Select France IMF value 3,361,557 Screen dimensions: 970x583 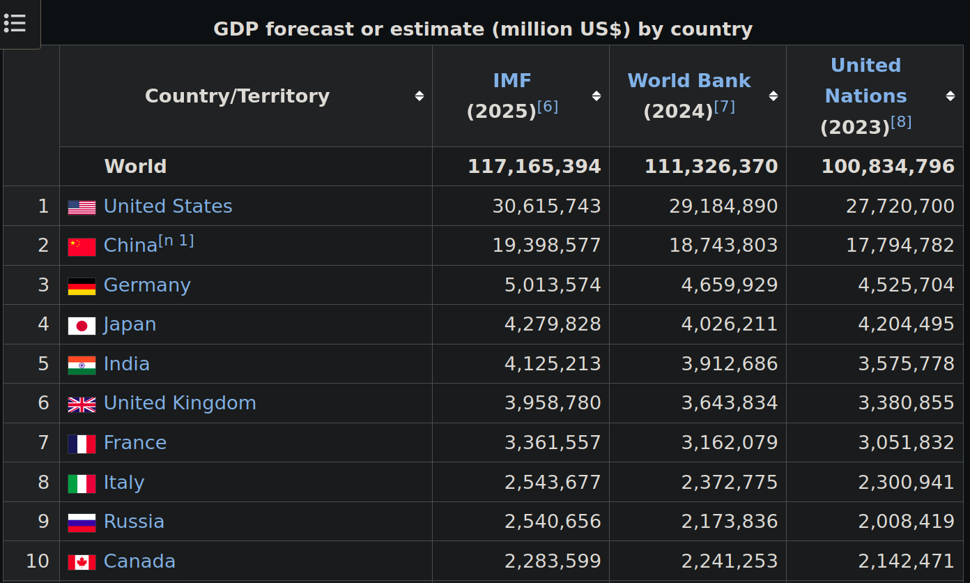(x=553, y=443)
